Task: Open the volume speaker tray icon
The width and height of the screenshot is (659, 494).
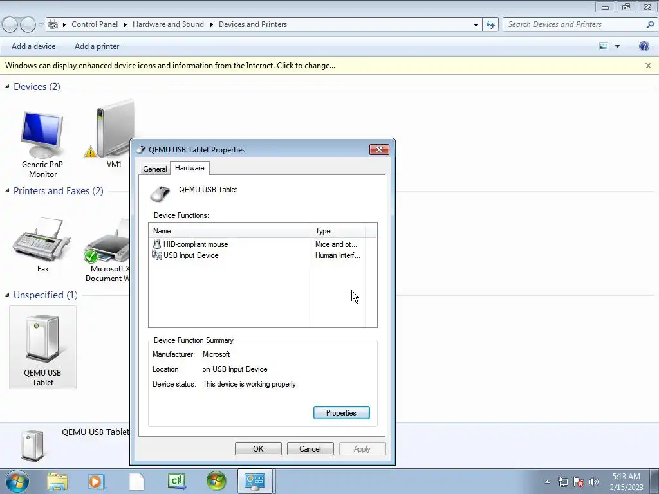Action: 593,482
